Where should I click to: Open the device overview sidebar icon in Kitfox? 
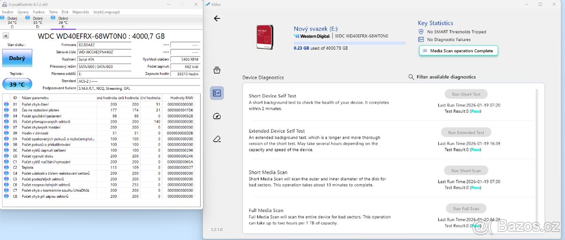(217, 70)
